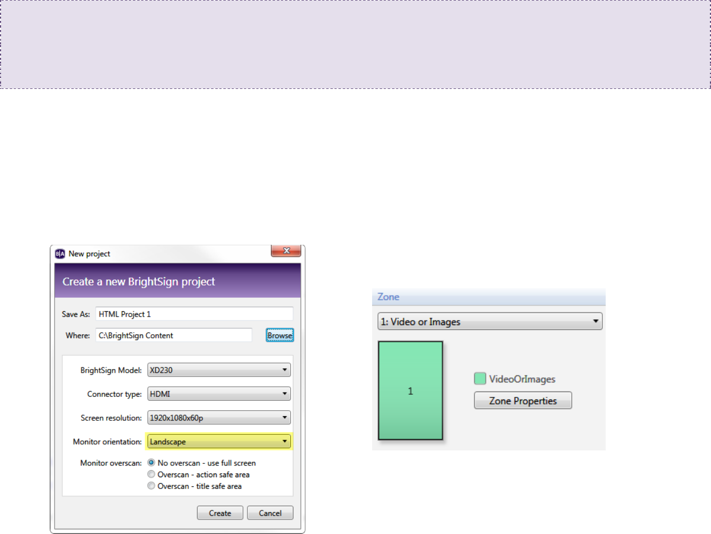The width and height of the screenshot is (711, 534).
Task: Open the Connector type dropdown
Action: [x=219, y=394]
